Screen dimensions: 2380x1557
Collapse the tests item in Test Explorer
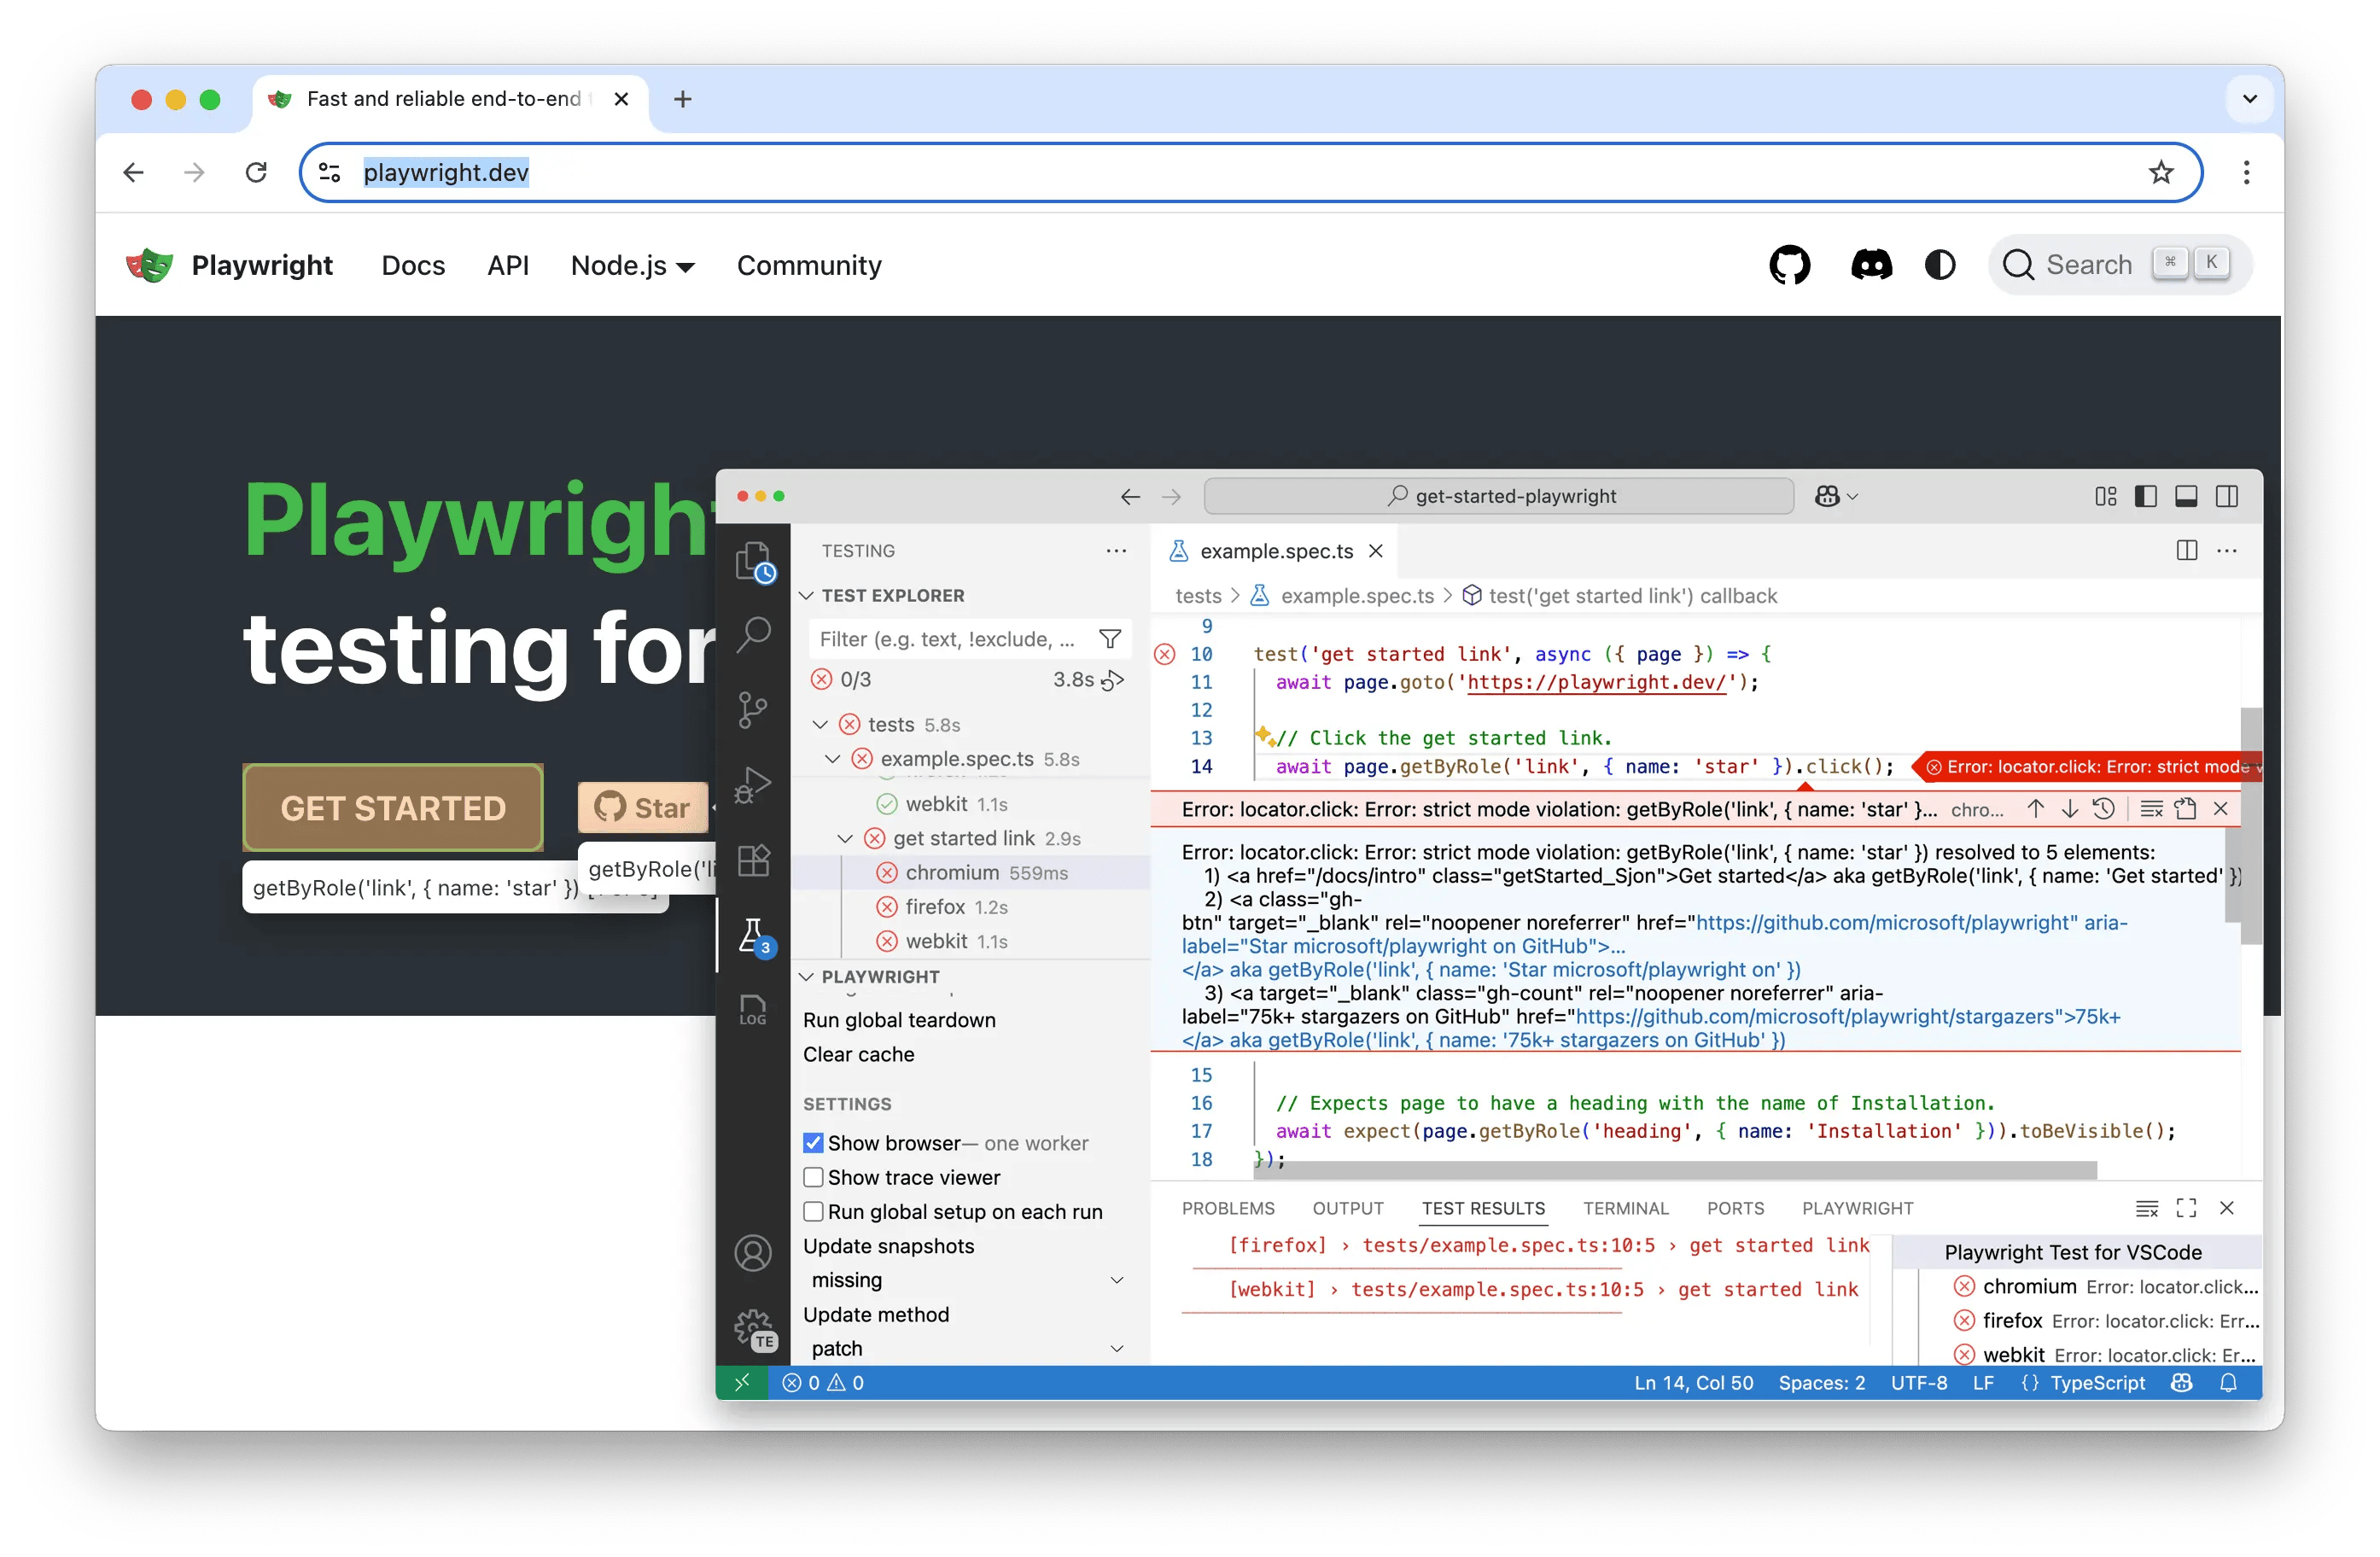822,724
